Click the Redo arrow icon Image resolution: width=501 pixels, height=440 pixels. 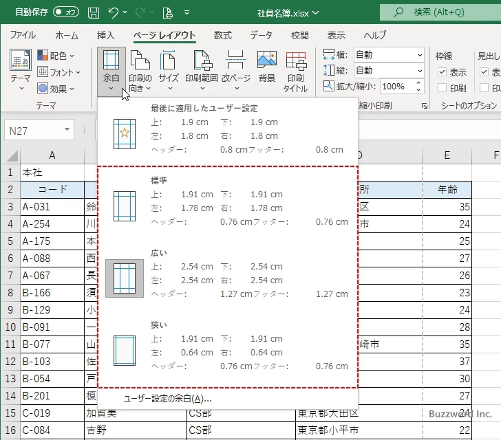[140, 12]
